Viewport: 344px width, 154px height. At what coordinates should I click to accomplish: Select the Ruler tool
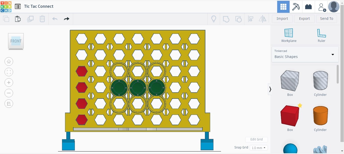322,35
